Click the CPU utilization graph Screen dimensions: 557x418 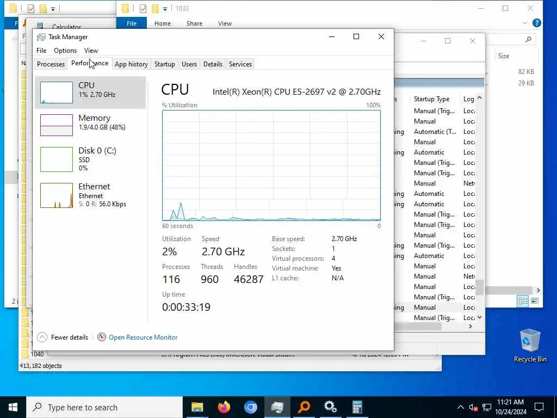[x=271, y=165]
